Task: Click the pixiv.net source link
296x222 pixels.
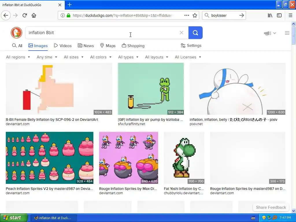Action: tap(196, 124)
